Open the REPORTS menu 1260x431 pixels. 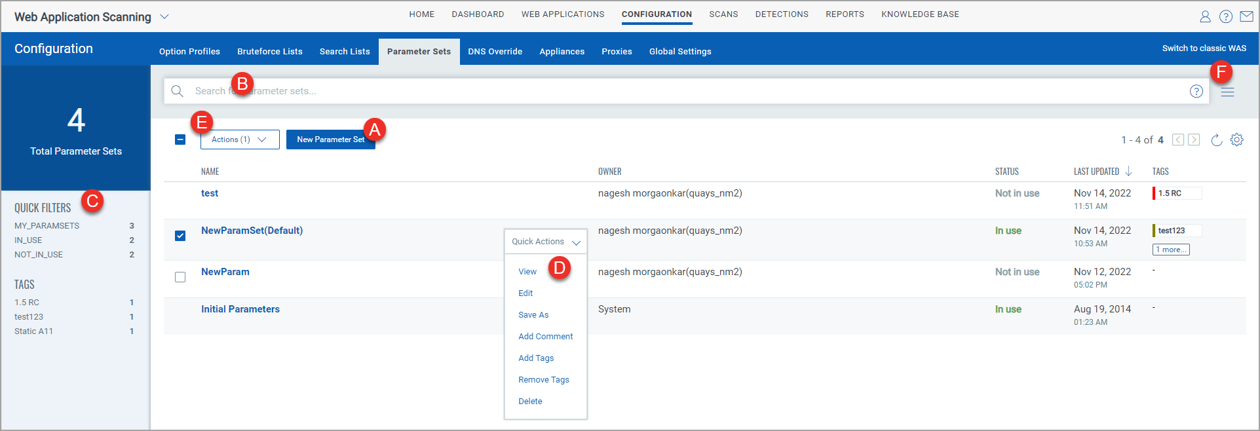(845, 14)
